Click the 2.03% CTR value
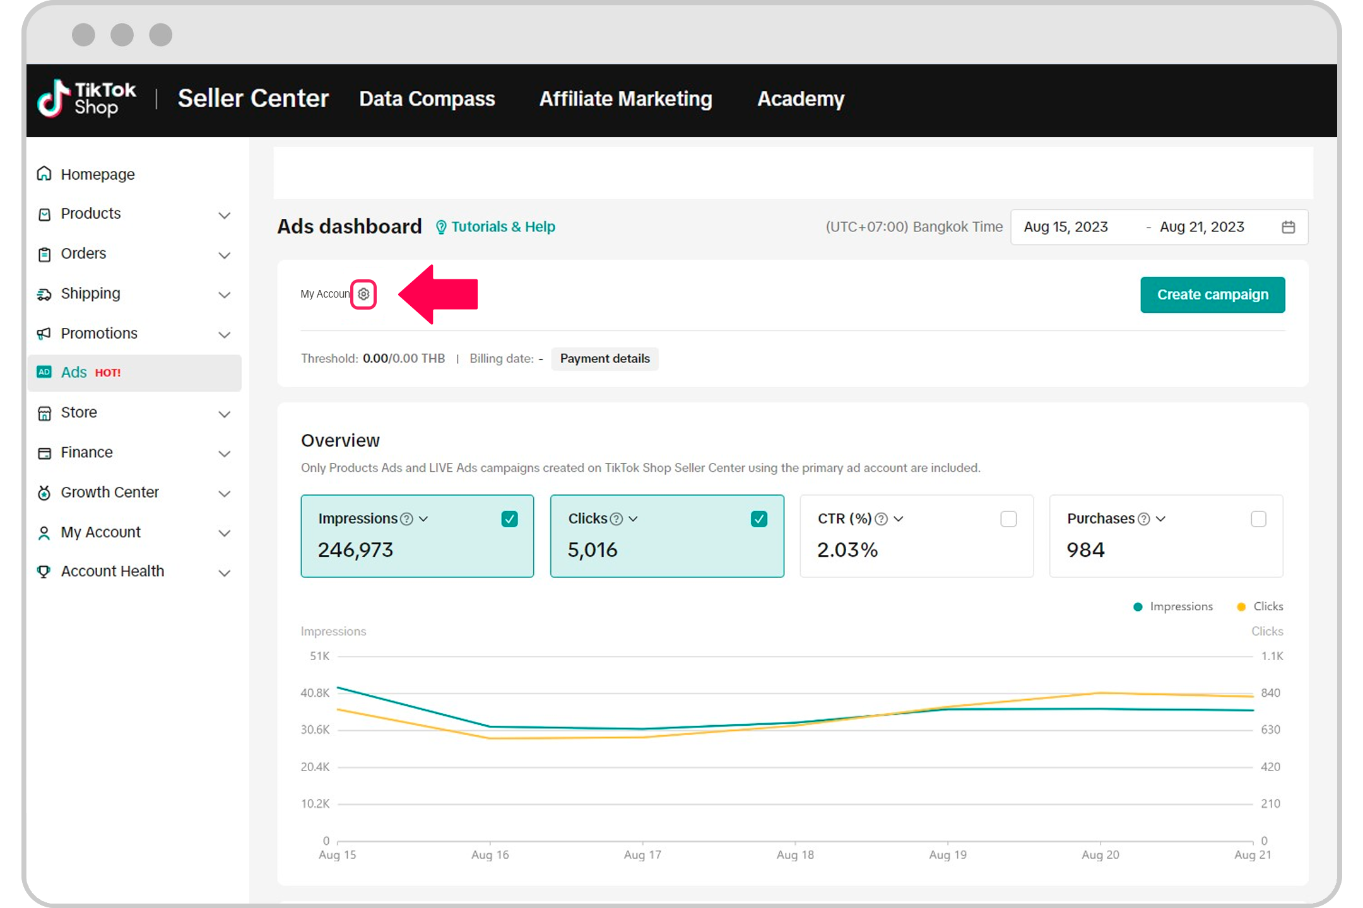 tap(847, 550)
